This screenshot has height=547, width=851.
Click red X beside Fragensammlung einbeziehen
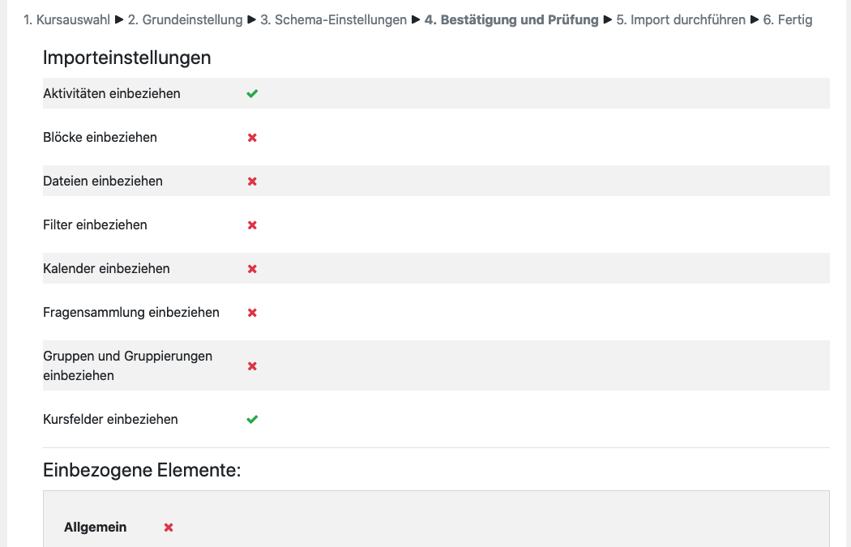point(252,313)
